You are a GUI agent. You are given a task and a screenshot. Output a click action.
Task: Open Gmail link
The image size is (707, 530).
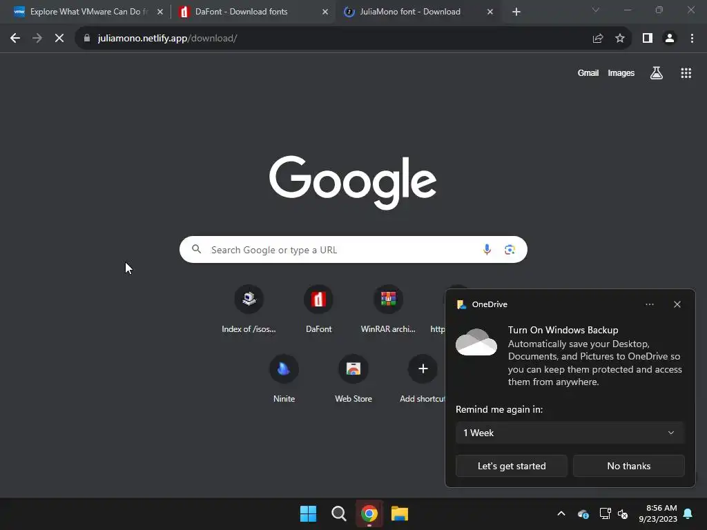point(588,73)
